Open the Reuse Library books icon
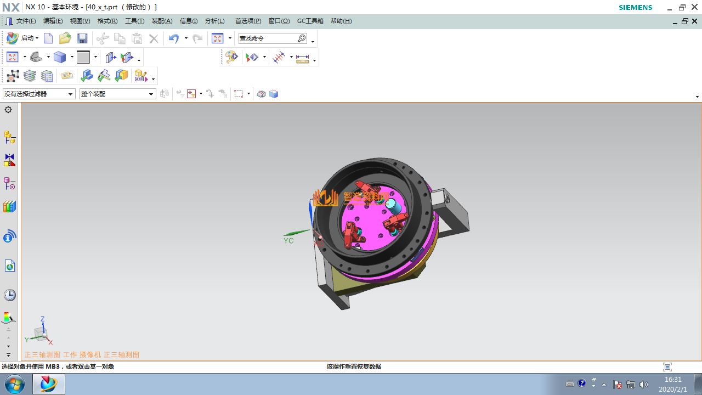 point(9,207)
